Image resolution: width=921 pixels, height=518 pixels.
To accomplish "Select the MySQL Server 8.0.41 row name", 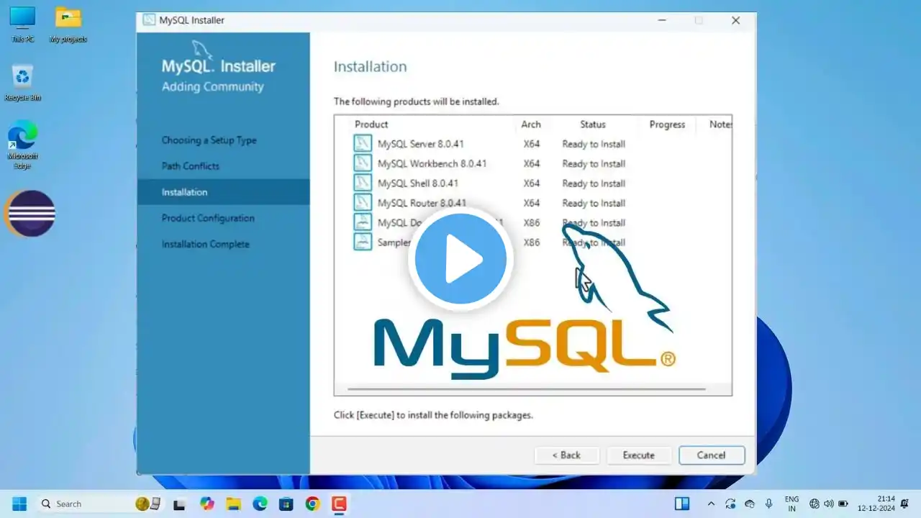I will pyautogui.click(x=421, y=144).
